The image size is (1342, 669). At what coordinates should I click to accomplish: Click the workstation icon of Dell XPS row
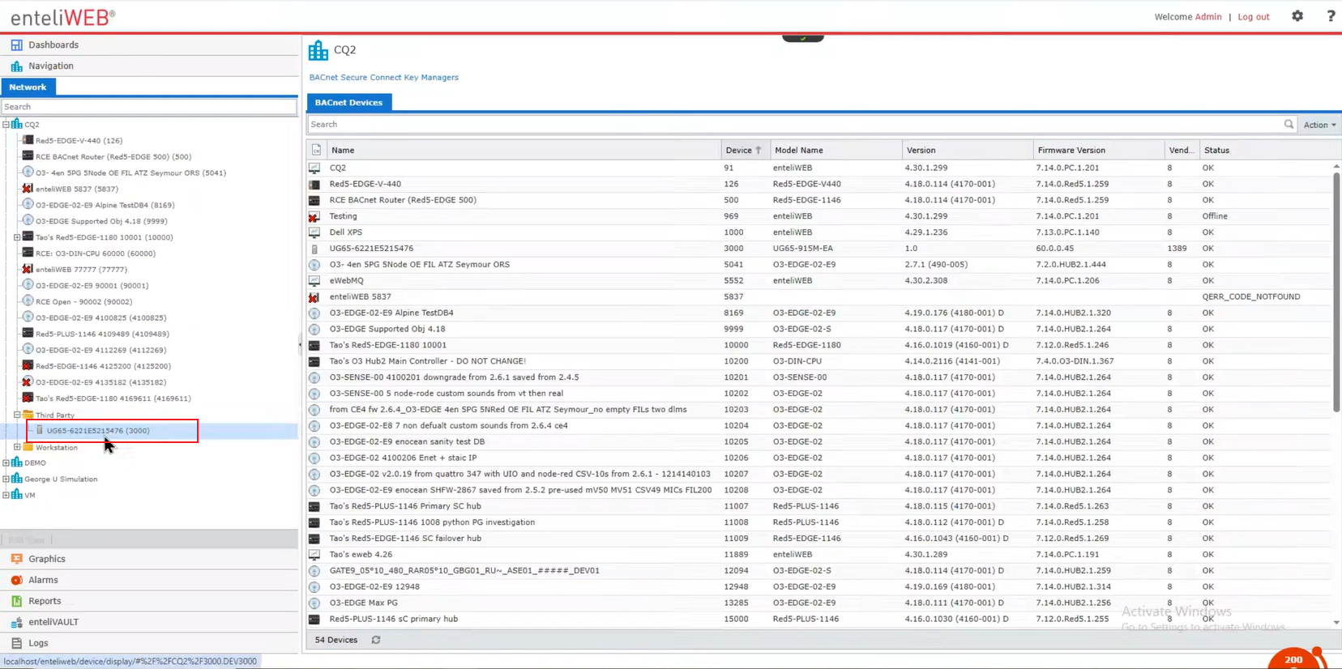pyautogui.click(x=314, y=232)
